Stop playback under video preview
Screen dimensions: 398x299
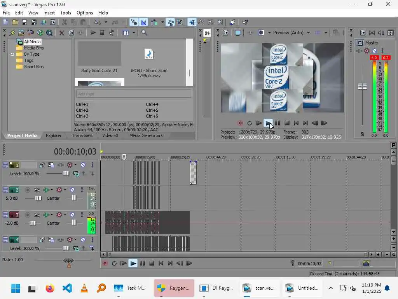(287, 123)
